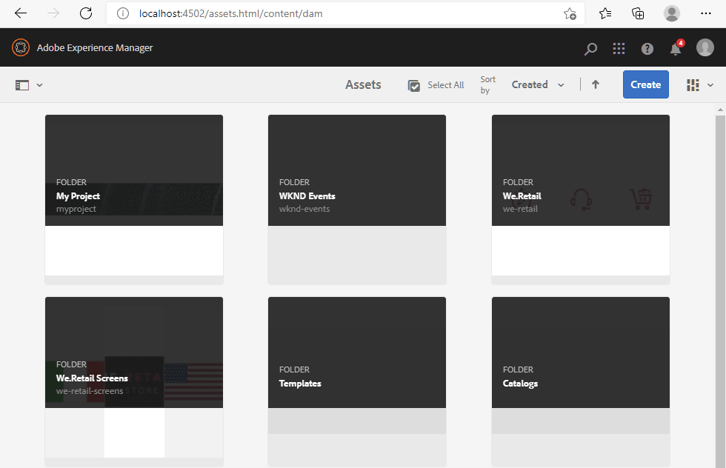The width and height of the screenshot is (726, 468).
Task: Open the notifications bell with 4 alerts
Action: (676, 47)
